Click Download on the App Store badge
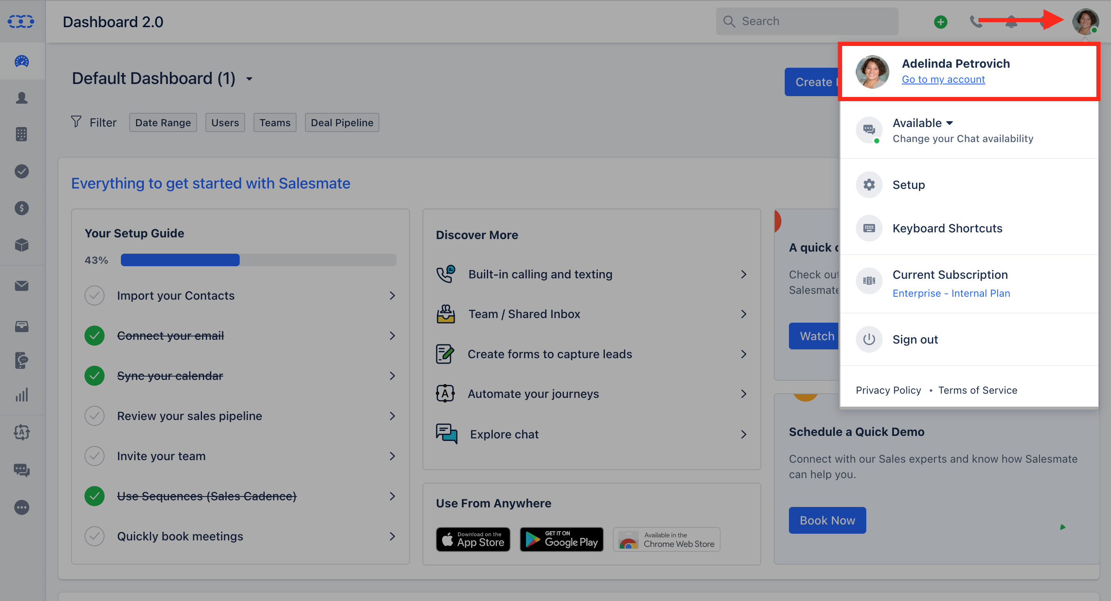 (473, 540)
